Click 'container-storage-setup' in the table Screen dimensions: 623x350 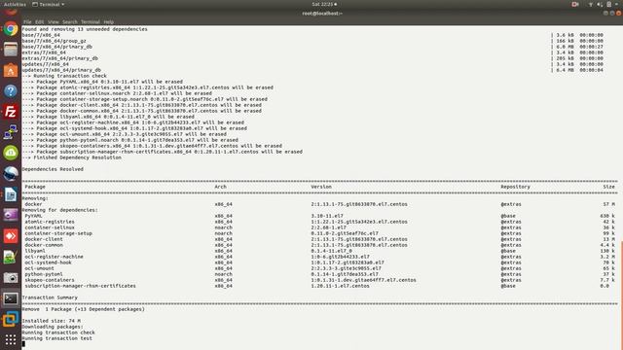[58, 233]
